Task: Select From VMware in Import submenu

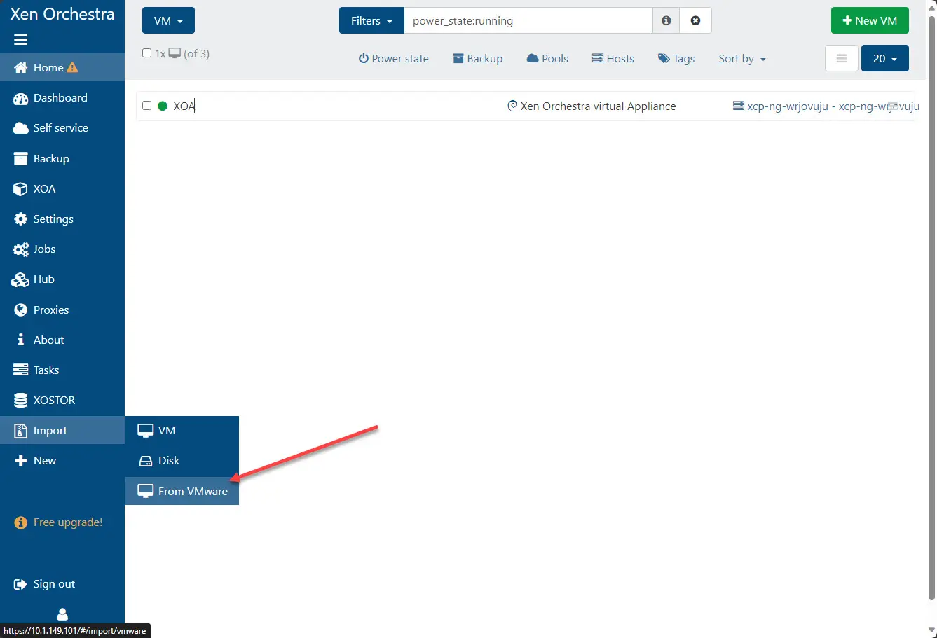Action: click(x=182, y=491)
